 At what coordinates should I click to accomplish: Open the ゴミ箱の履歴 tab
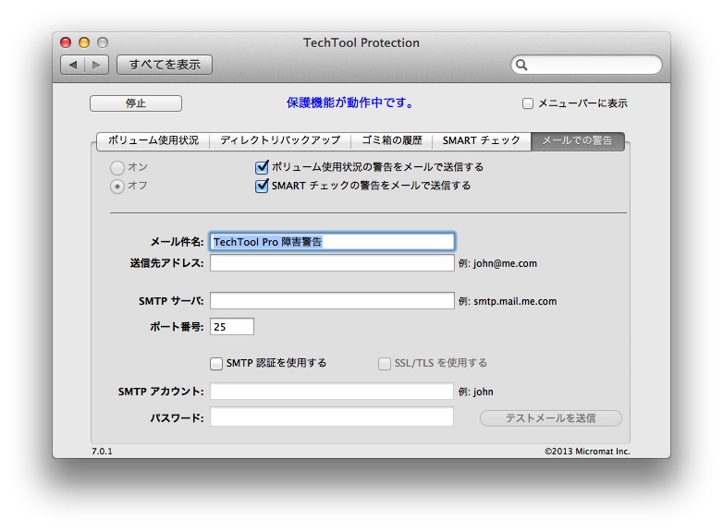pos(391,140)
